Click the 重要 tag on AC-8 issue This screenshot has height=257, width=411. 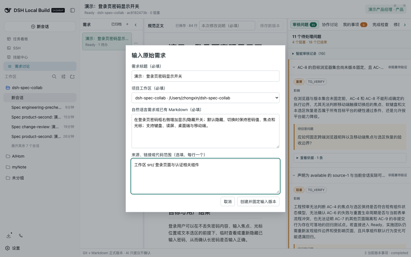pyautogui.click(x=299, y=82)
